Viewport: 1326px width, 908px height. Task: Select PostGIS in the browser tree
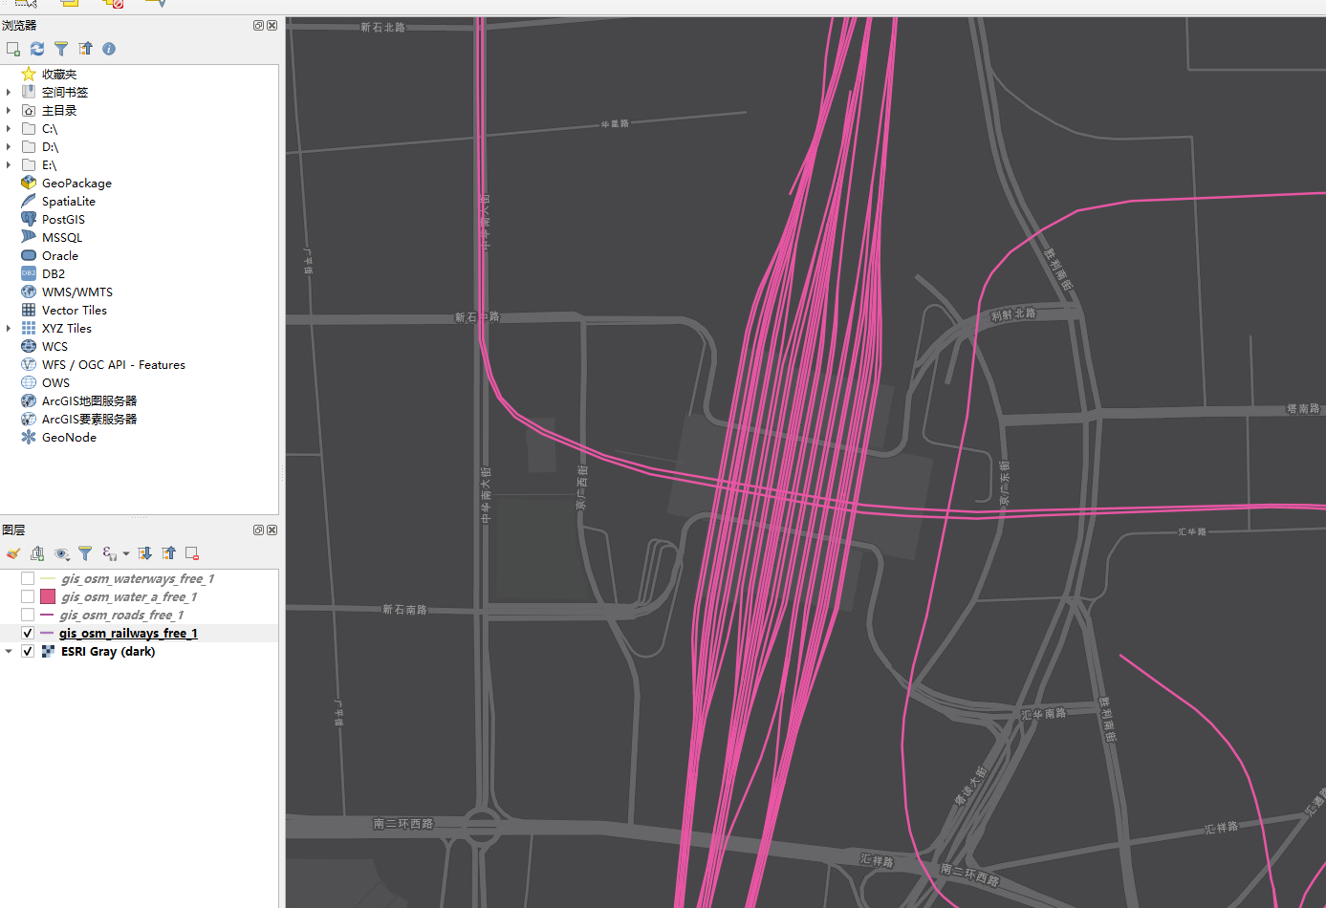pyautogui.click(x=63, y=219)
